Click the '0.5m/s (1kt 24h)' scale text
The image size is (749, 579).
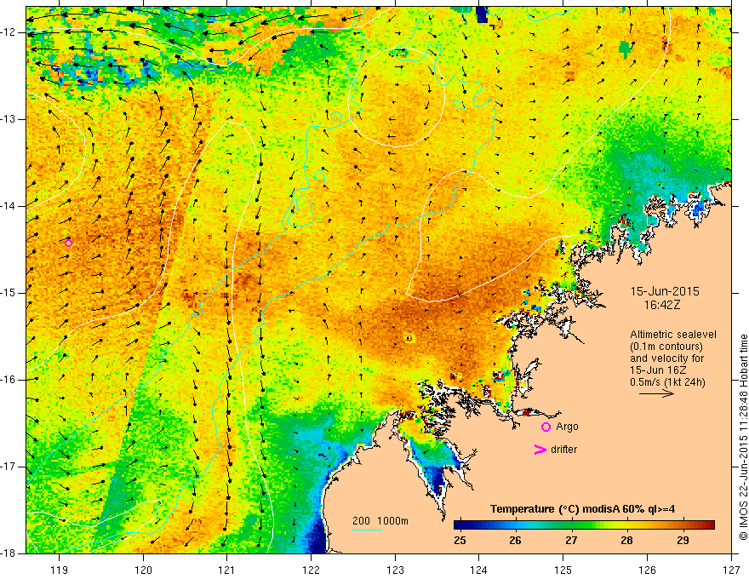[668, 382]
